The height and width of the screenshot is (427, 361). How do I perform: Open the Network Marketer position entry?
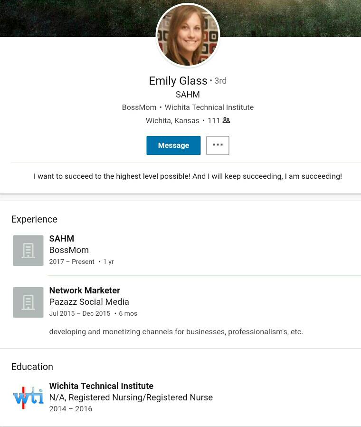pyautogui.click(x=85, y=291)
